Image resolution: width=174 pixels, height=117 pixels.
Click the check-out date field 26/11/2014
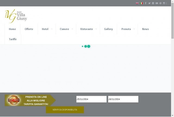pyautogui.click(x=123, y=99)
